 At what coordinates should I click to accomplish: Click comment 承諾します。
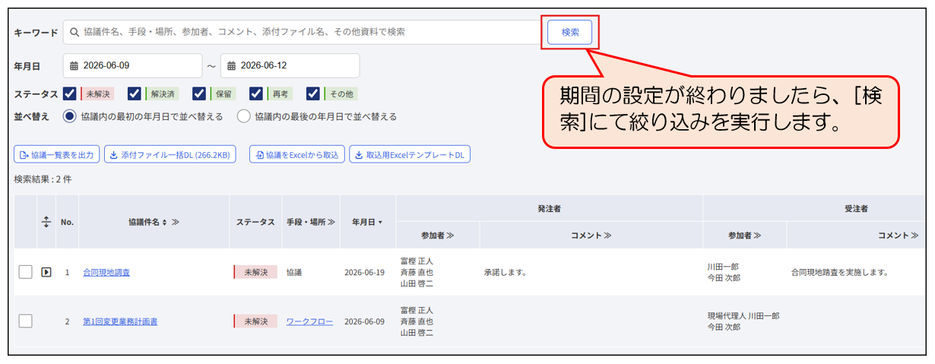coord(506,272)
